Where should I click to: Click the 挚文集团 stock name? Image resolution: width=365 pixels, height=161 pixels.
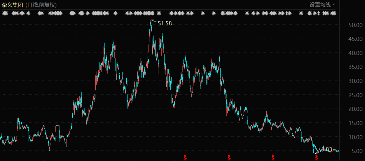(13, 5)
